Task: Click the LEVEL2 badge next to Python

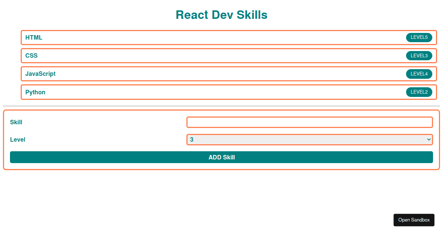Action: click(x=419, y=92)
